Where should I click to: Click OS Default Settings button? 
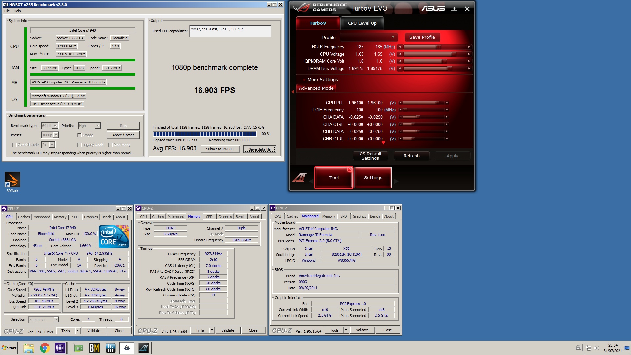click(x=370, y=156)
